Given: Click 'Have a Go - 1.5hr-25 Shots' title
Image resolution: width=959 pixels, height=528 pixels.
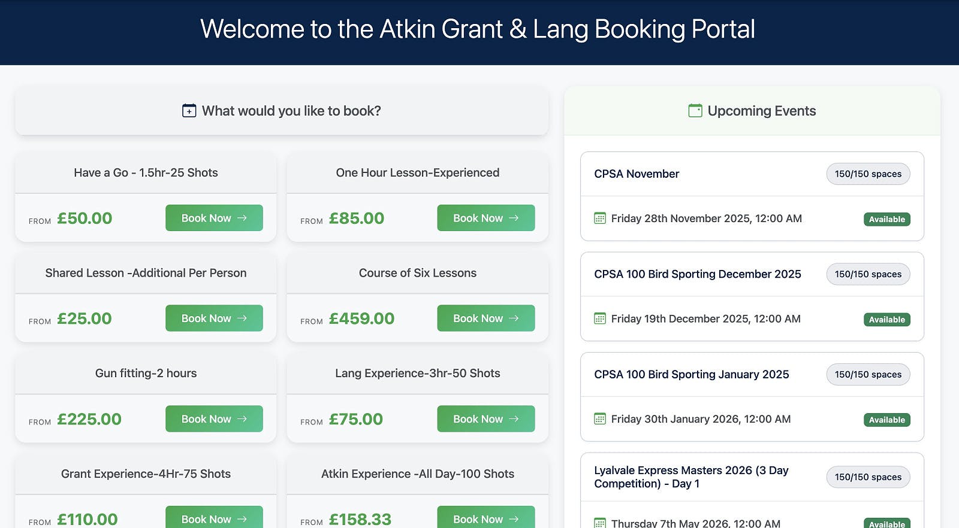Looking at the screenshot, I should tap(146, 172).
